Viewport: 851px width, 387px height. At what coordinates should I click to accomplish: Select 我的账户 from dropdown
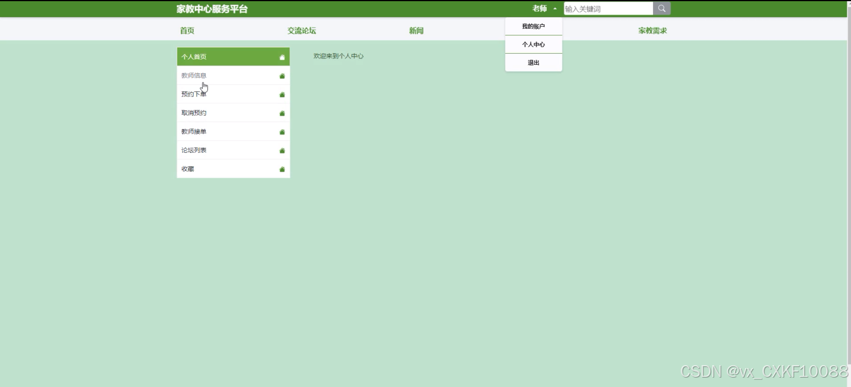[534, 27]
